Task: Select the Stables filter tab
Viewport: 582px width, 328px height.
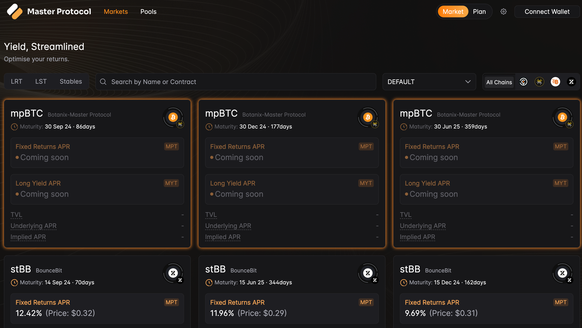Action: pos(71,81)
